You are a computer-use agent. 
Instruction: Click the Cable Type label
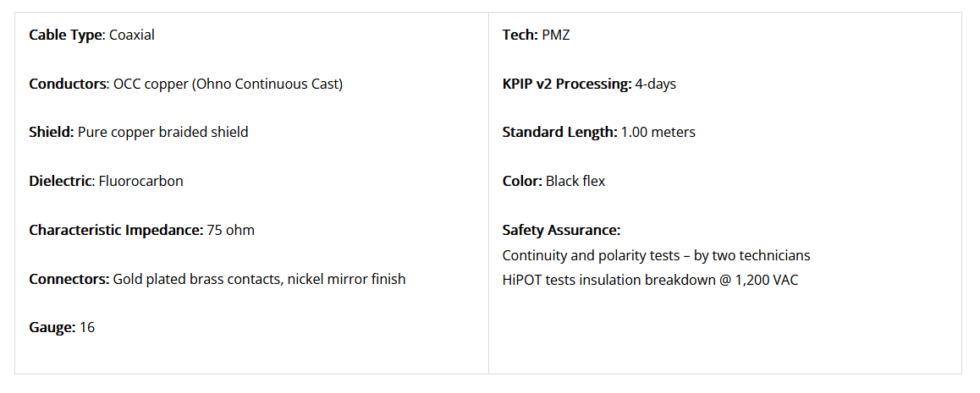[x=66, y=35]
